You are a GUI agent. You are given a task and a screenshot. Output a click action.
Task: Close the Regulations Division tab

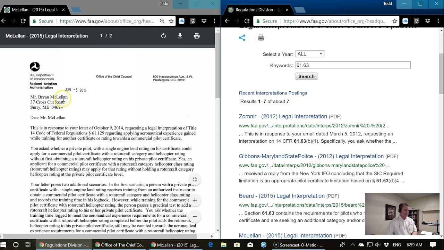pyautogui.click(x=287, y=10)
